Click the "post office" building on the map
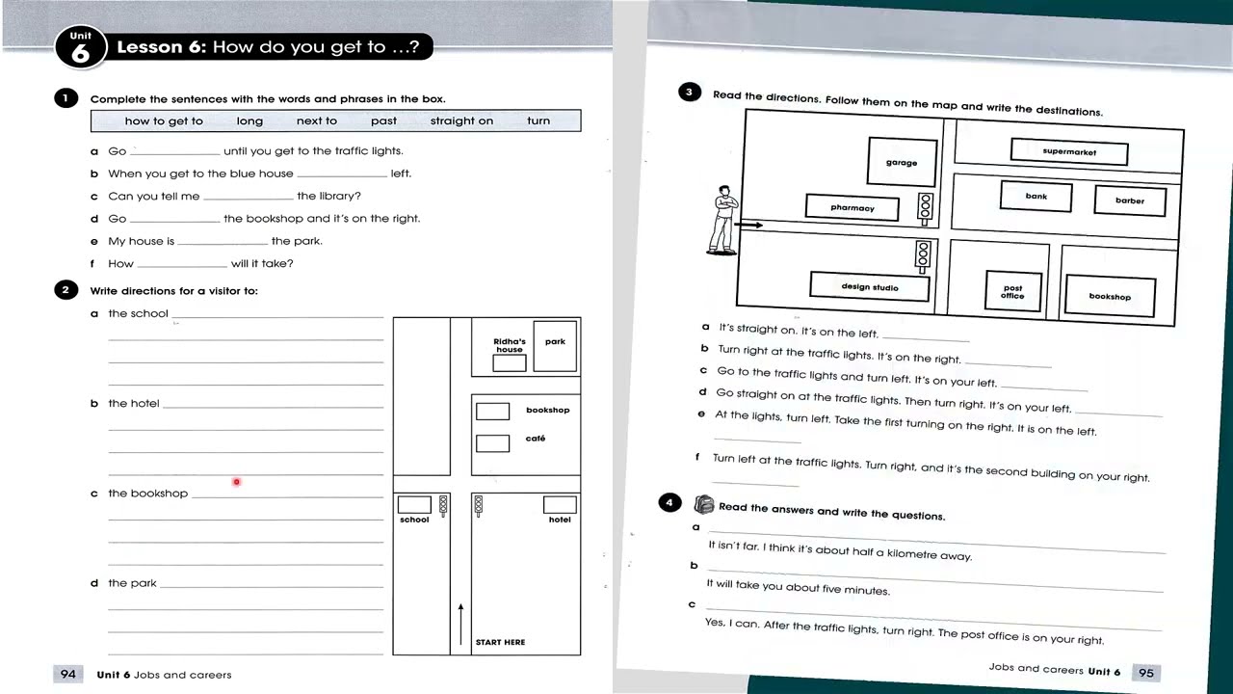Viewport: 1233px width, 694px height. coord(1012,292)
